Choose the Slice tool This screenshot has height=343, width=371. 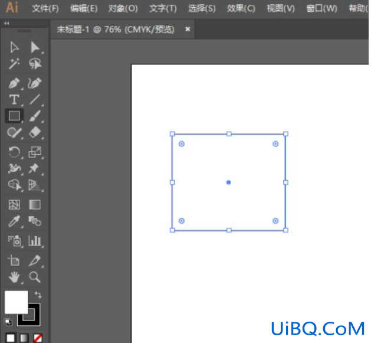pos(35,260)
